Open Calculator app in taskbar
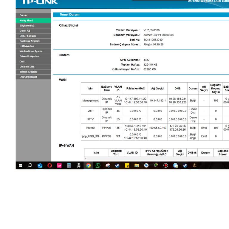This screenshot has height=229, width=229. (x=69, y=165)
